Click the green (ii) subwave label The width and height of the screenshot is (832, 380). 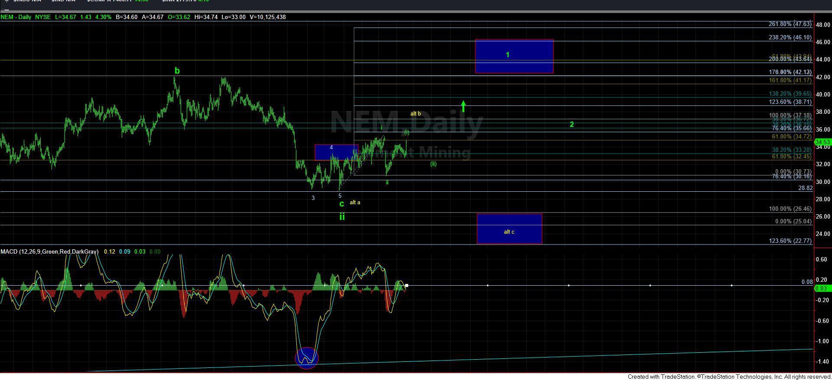(x=433, y=164)
